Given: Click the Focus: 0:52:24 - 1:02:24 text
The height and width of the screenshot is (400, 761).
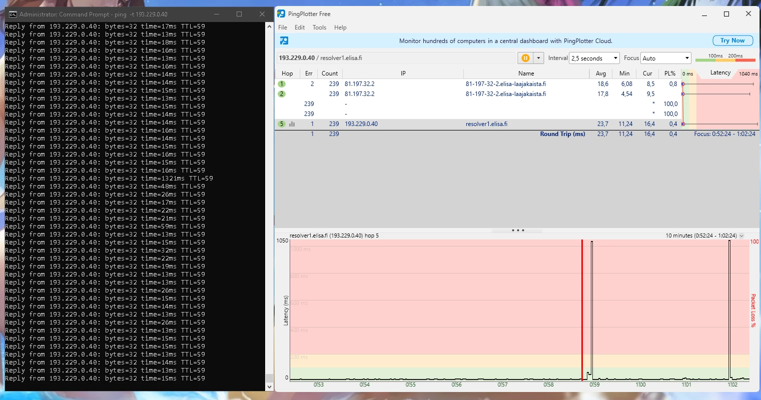Looking at the screenshot, I should coord(724,134).
